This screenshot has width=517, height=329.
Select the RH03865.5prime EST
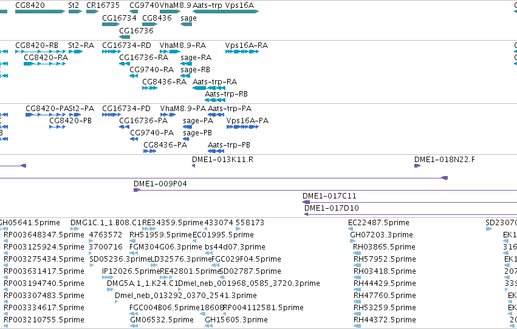357,253
